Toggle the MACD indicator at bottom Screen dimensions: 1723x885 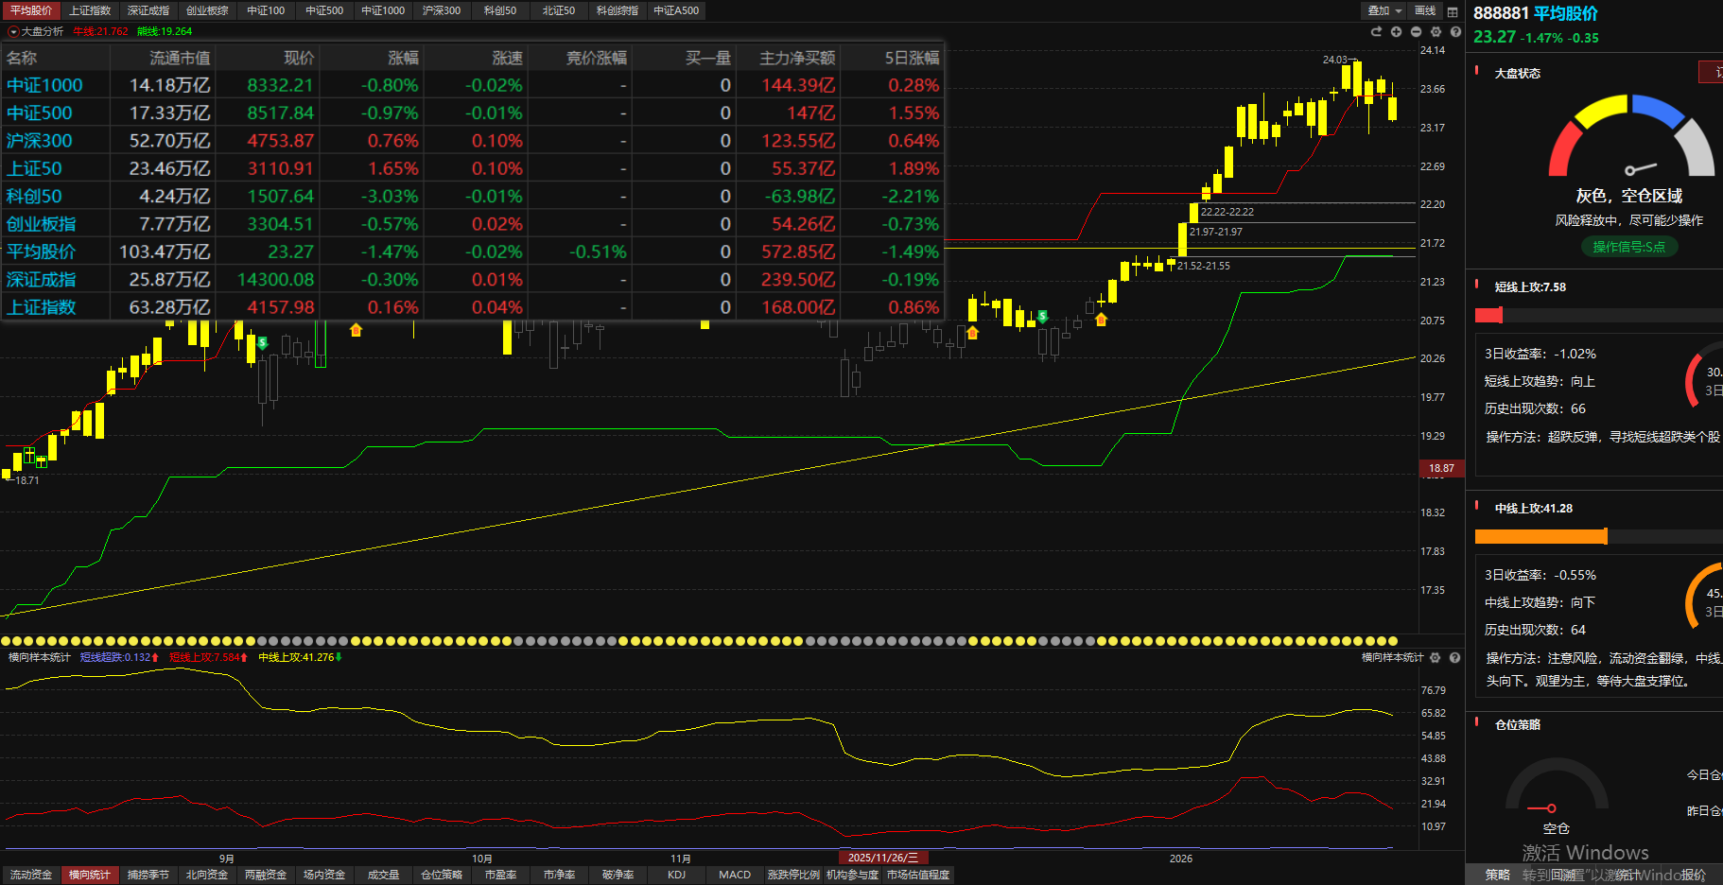(x=734, y=875)
